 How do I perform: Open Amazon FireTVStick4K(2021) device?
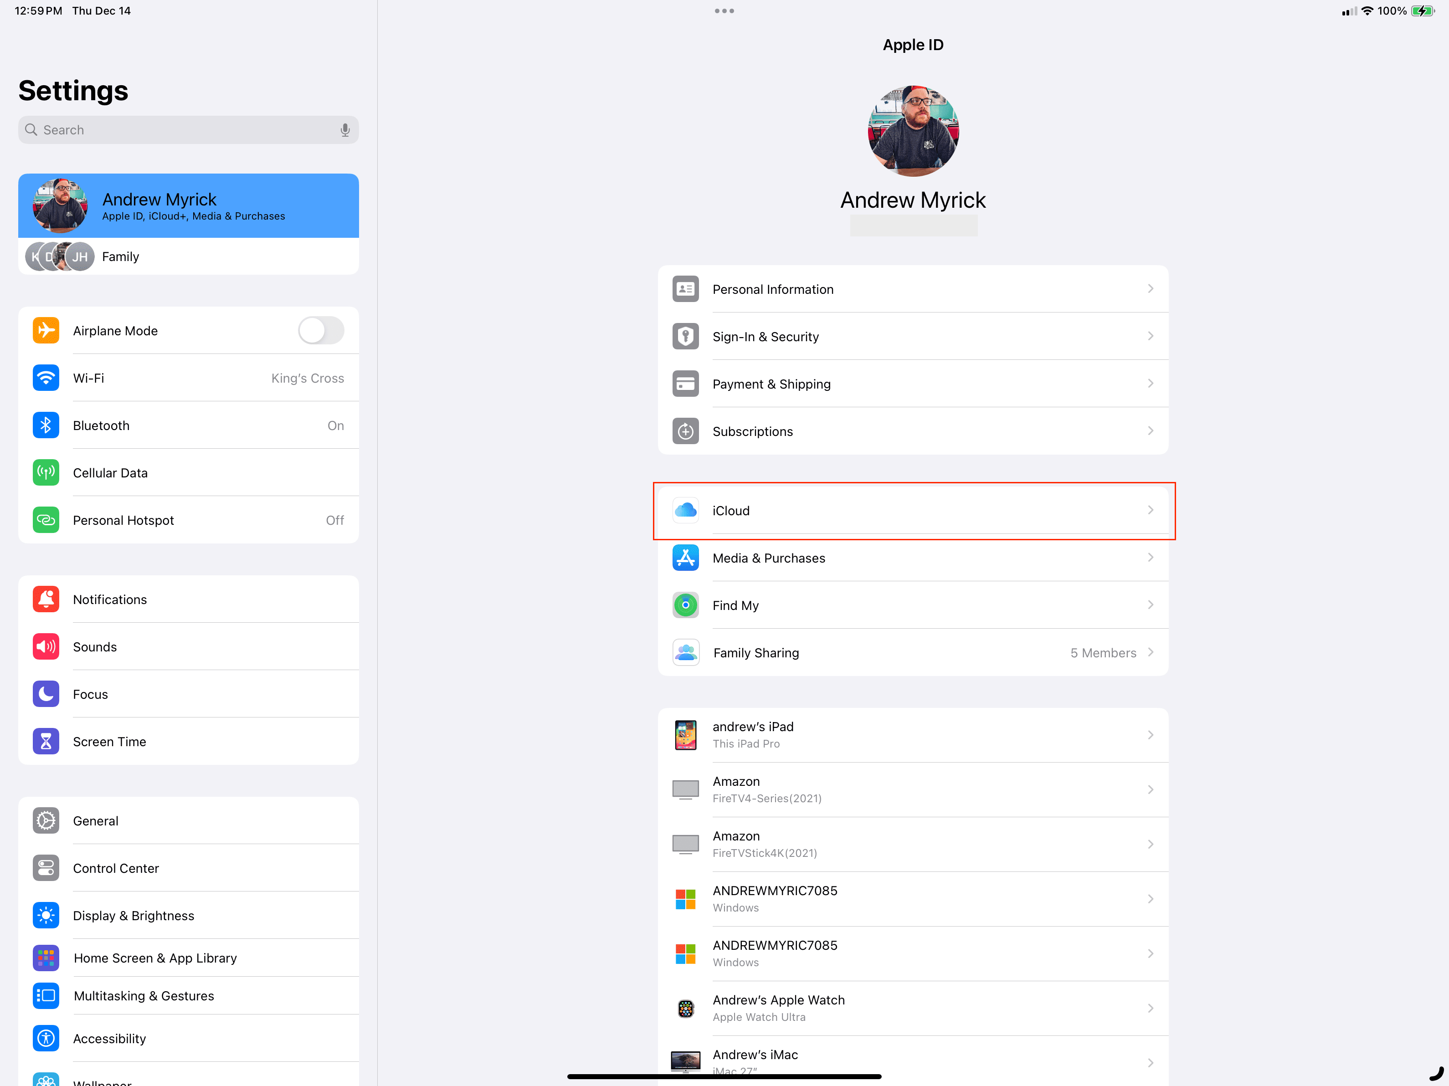[913, 844]
